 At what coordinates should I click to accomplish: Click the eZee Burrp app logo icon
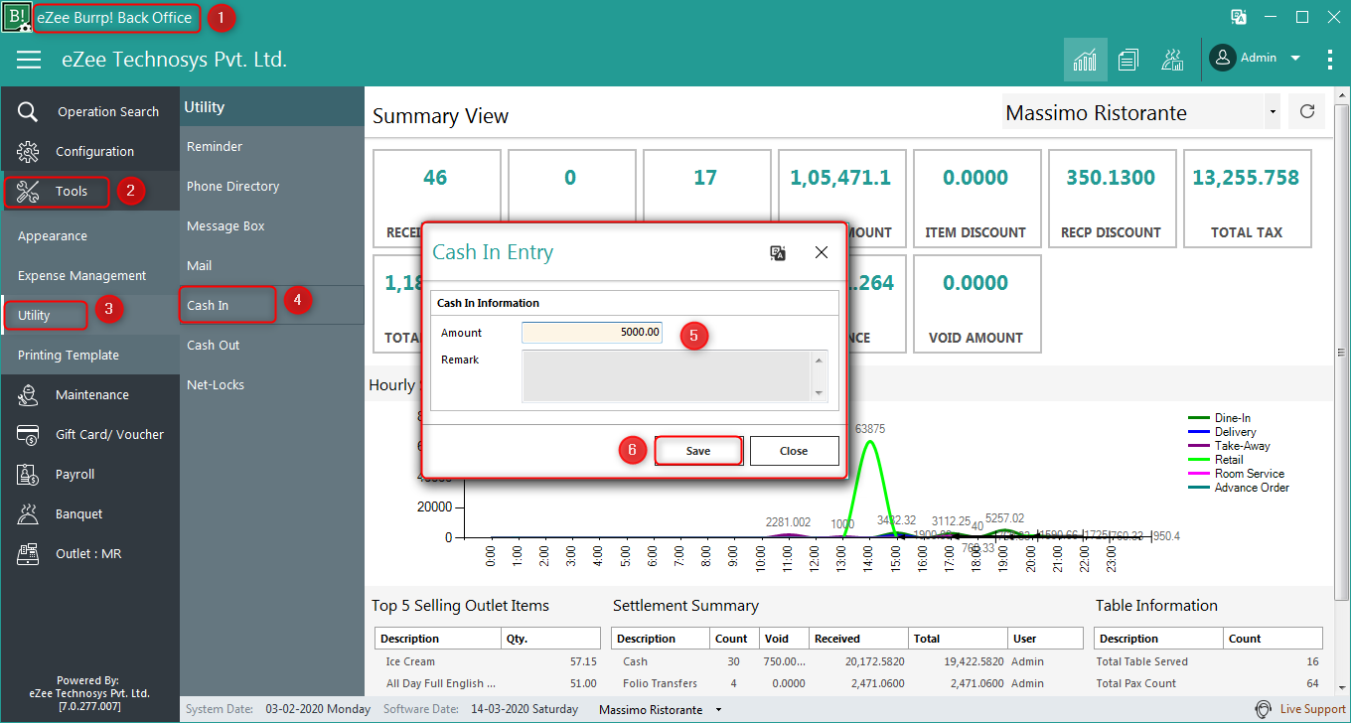pos(16,17)
